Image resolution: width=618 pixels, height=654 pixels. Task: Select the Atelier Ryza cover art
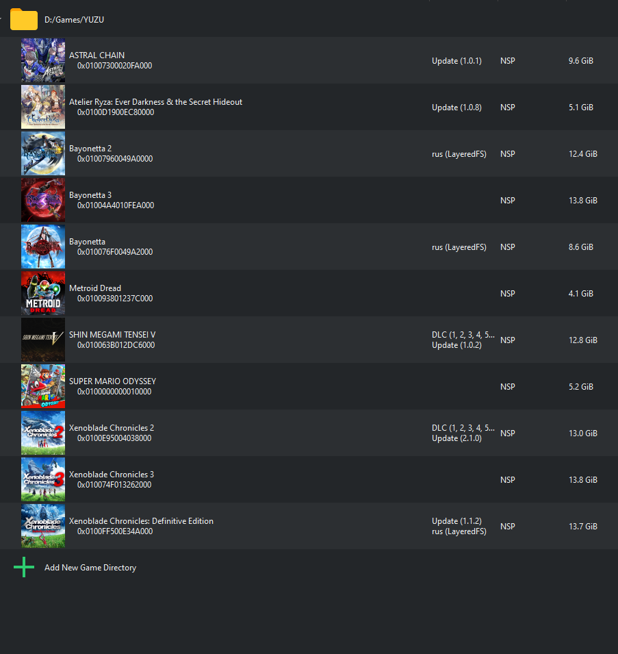[x=43, y=107]
